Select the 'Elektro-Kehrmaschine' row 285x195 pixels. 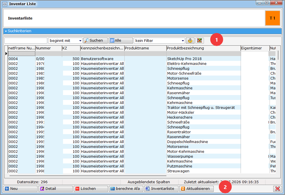click(142, 63)
